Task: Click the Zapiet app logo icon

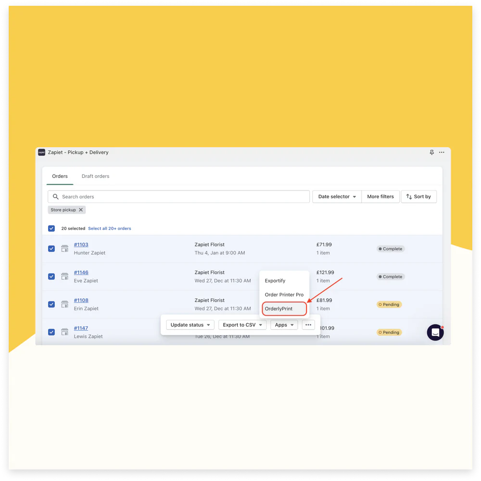Action: click(x=42, y=152)
